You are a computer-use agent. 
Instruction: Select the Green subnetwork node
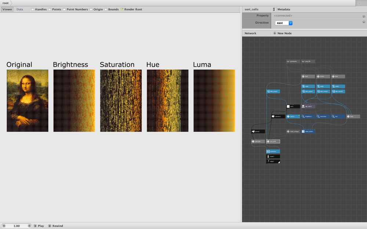point(323,77)
